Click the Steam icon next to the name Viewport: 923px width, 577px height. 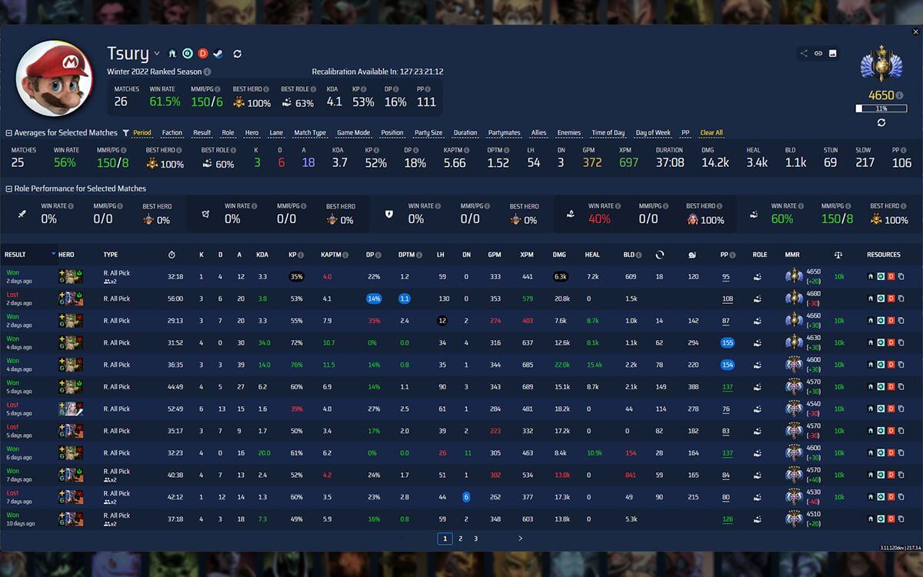218,53
